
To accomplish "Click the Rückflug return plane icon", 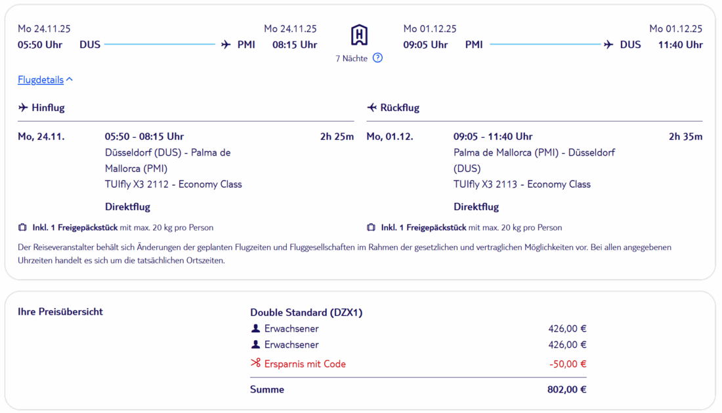I will click(372, 108).
